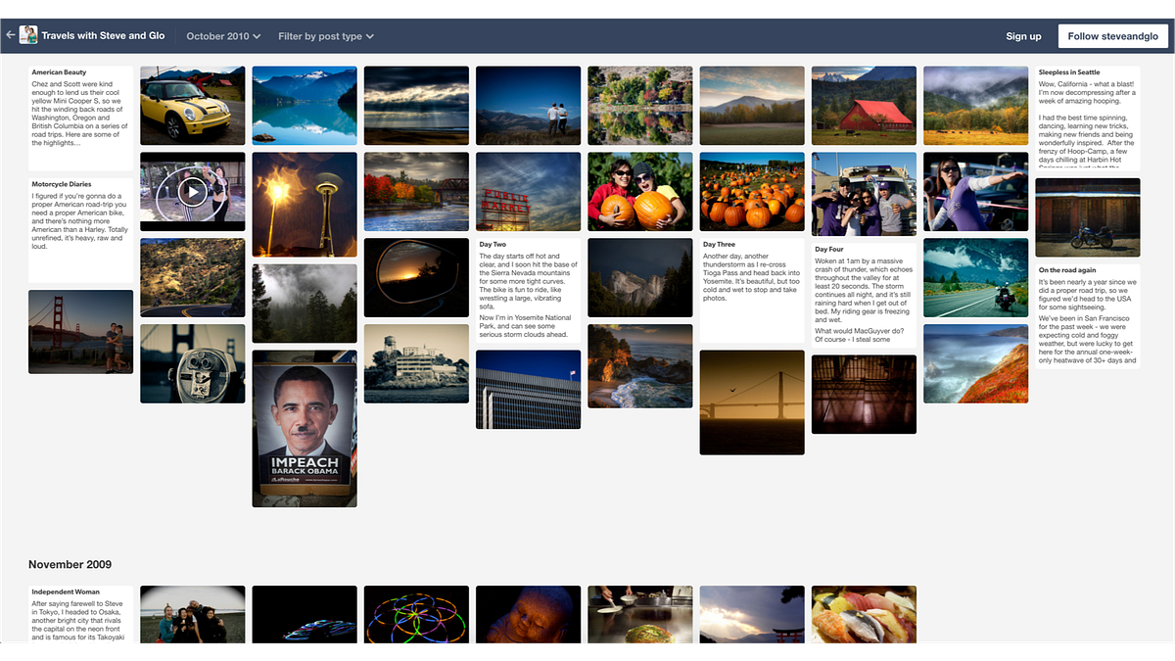Open the coin-operated binoculars photo
The width and height of the screenshot is (1175, 661).
[193, 363]
